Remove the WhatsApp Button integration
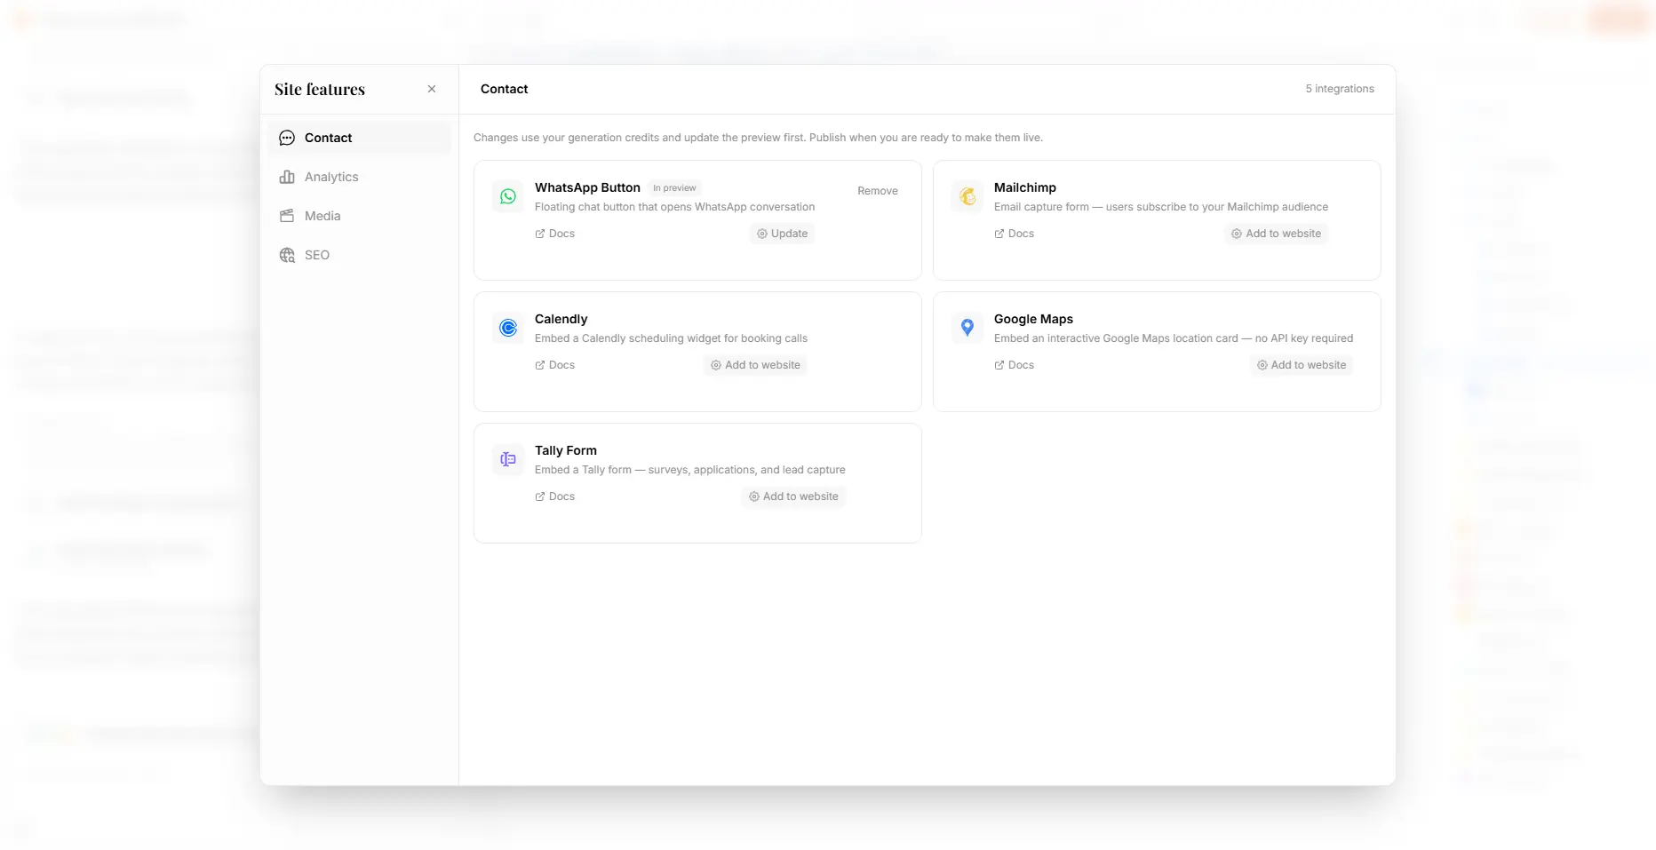 coord(878,191)
